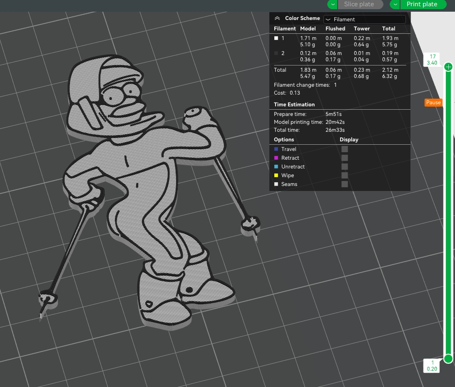Image resolution: width=455 pixels, height=387 pixels.
Task: Click total row value 6.32 g
Action: coord(390,76)
